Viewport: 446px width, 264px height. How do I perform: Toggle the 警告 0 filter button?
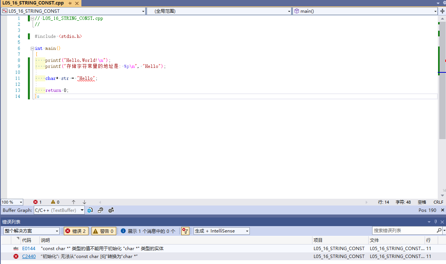click(104, 231)
